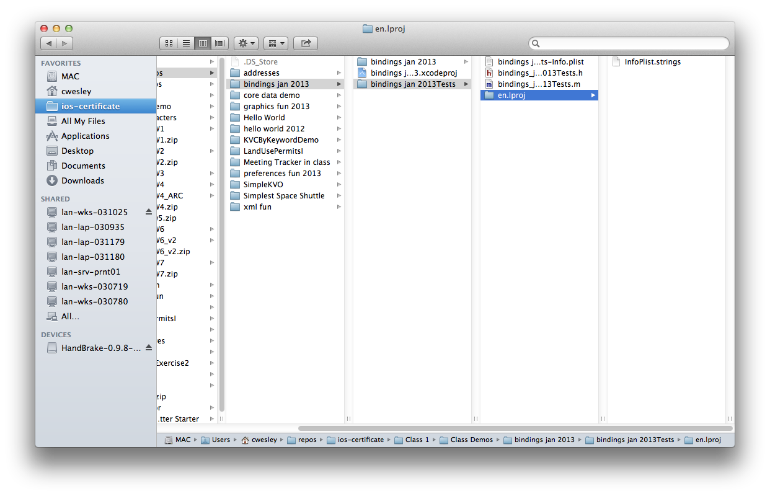Expand the addresses folder arrow
770x496 pixels.
coord(339,73)
